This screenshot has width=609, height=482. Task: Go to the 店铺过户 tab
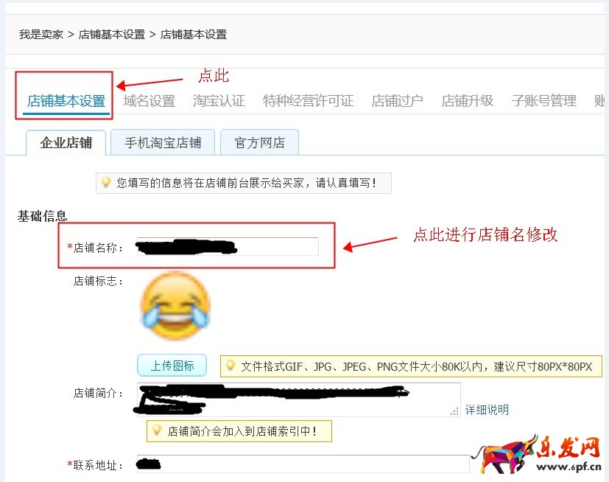pos(398,101)
